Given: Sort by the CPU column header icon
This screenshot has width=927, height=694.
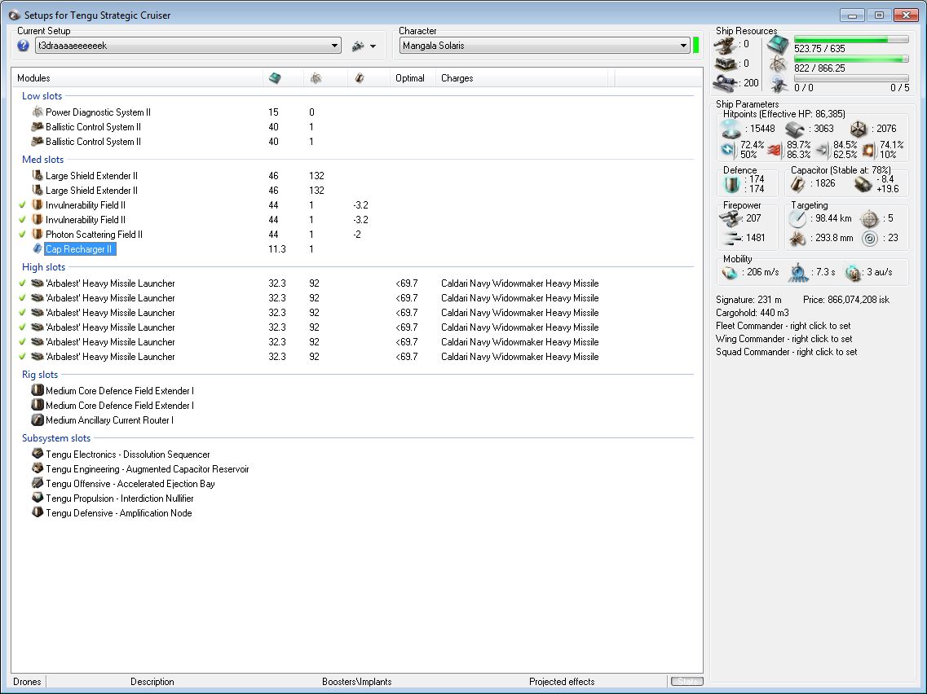Looking at the screenshot, I should click(x=275, y=78).
